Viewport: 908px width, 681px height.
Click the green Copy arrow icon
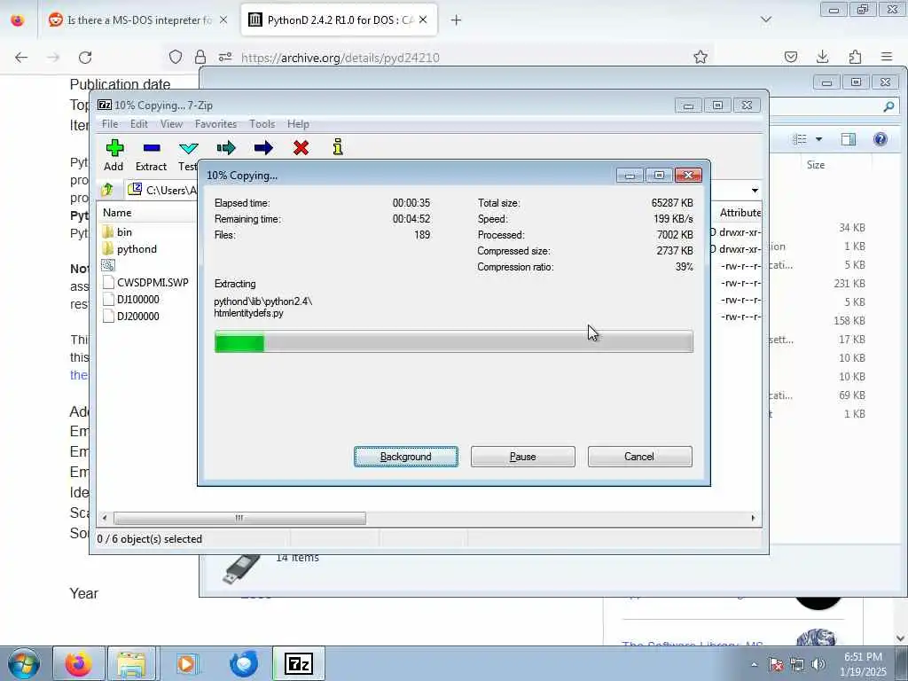coord(226,148)
